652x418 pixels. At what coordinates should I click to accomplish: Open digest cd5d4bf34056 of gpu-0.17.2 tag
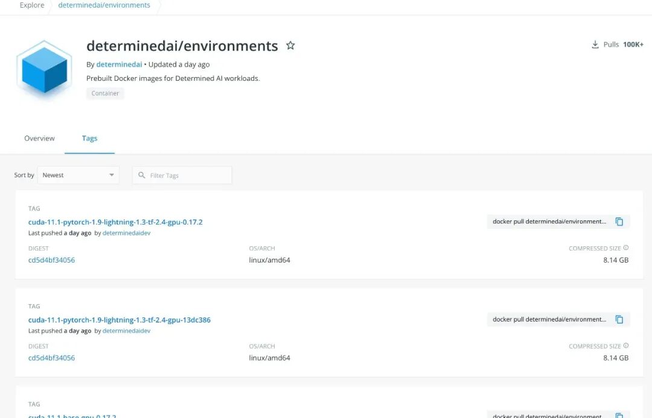pos(51,260)
